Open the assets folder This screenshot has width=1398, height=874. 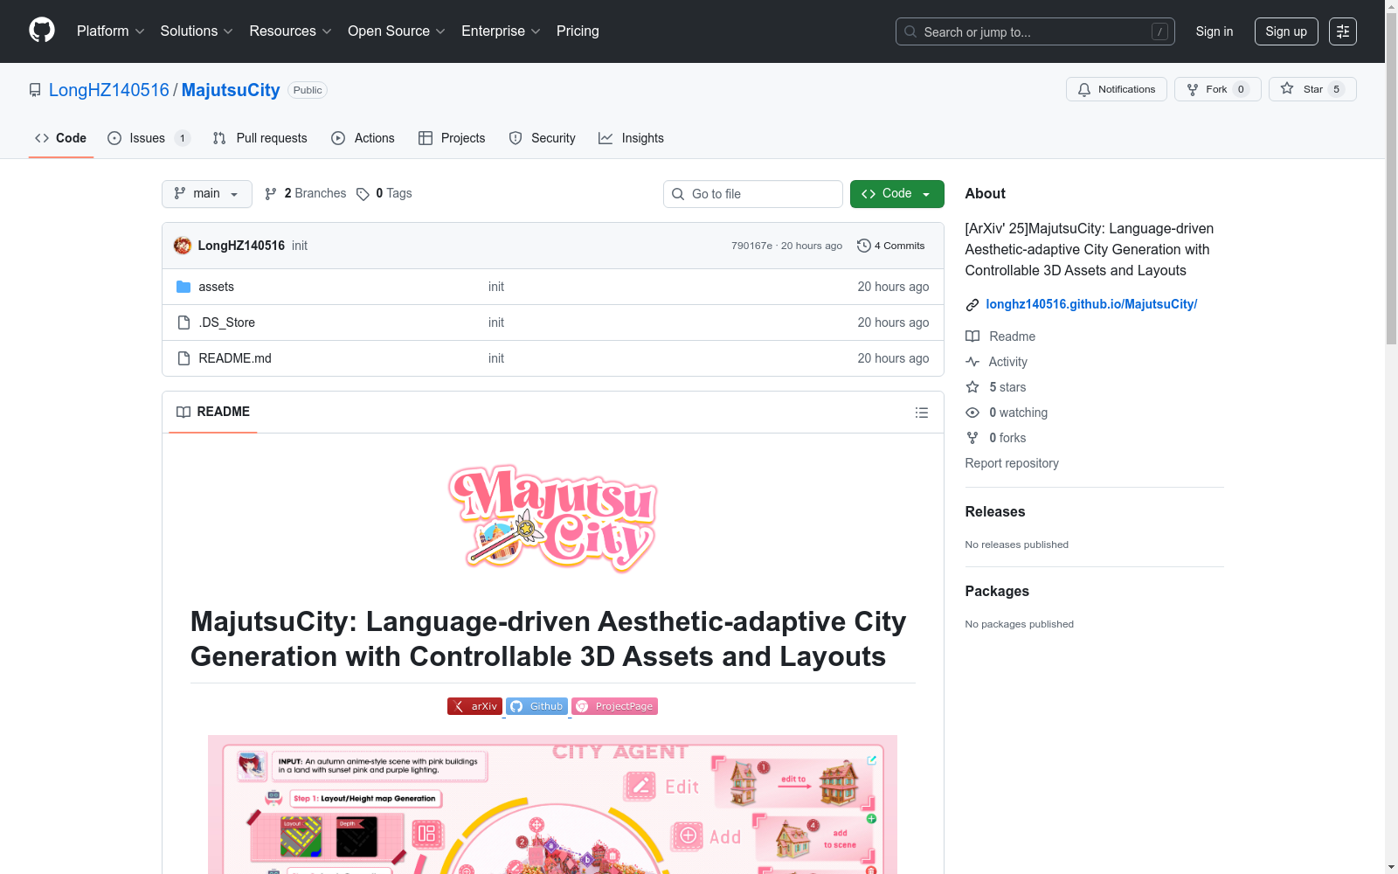pyautogui.click(x=216, y=287)
